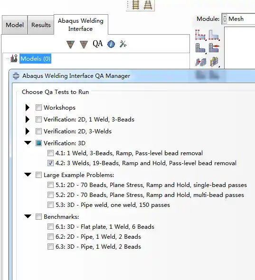Screen dimensions: 255x280
Task: Select the Abaqus Welding Interface tab
Action: click(81, 25)
